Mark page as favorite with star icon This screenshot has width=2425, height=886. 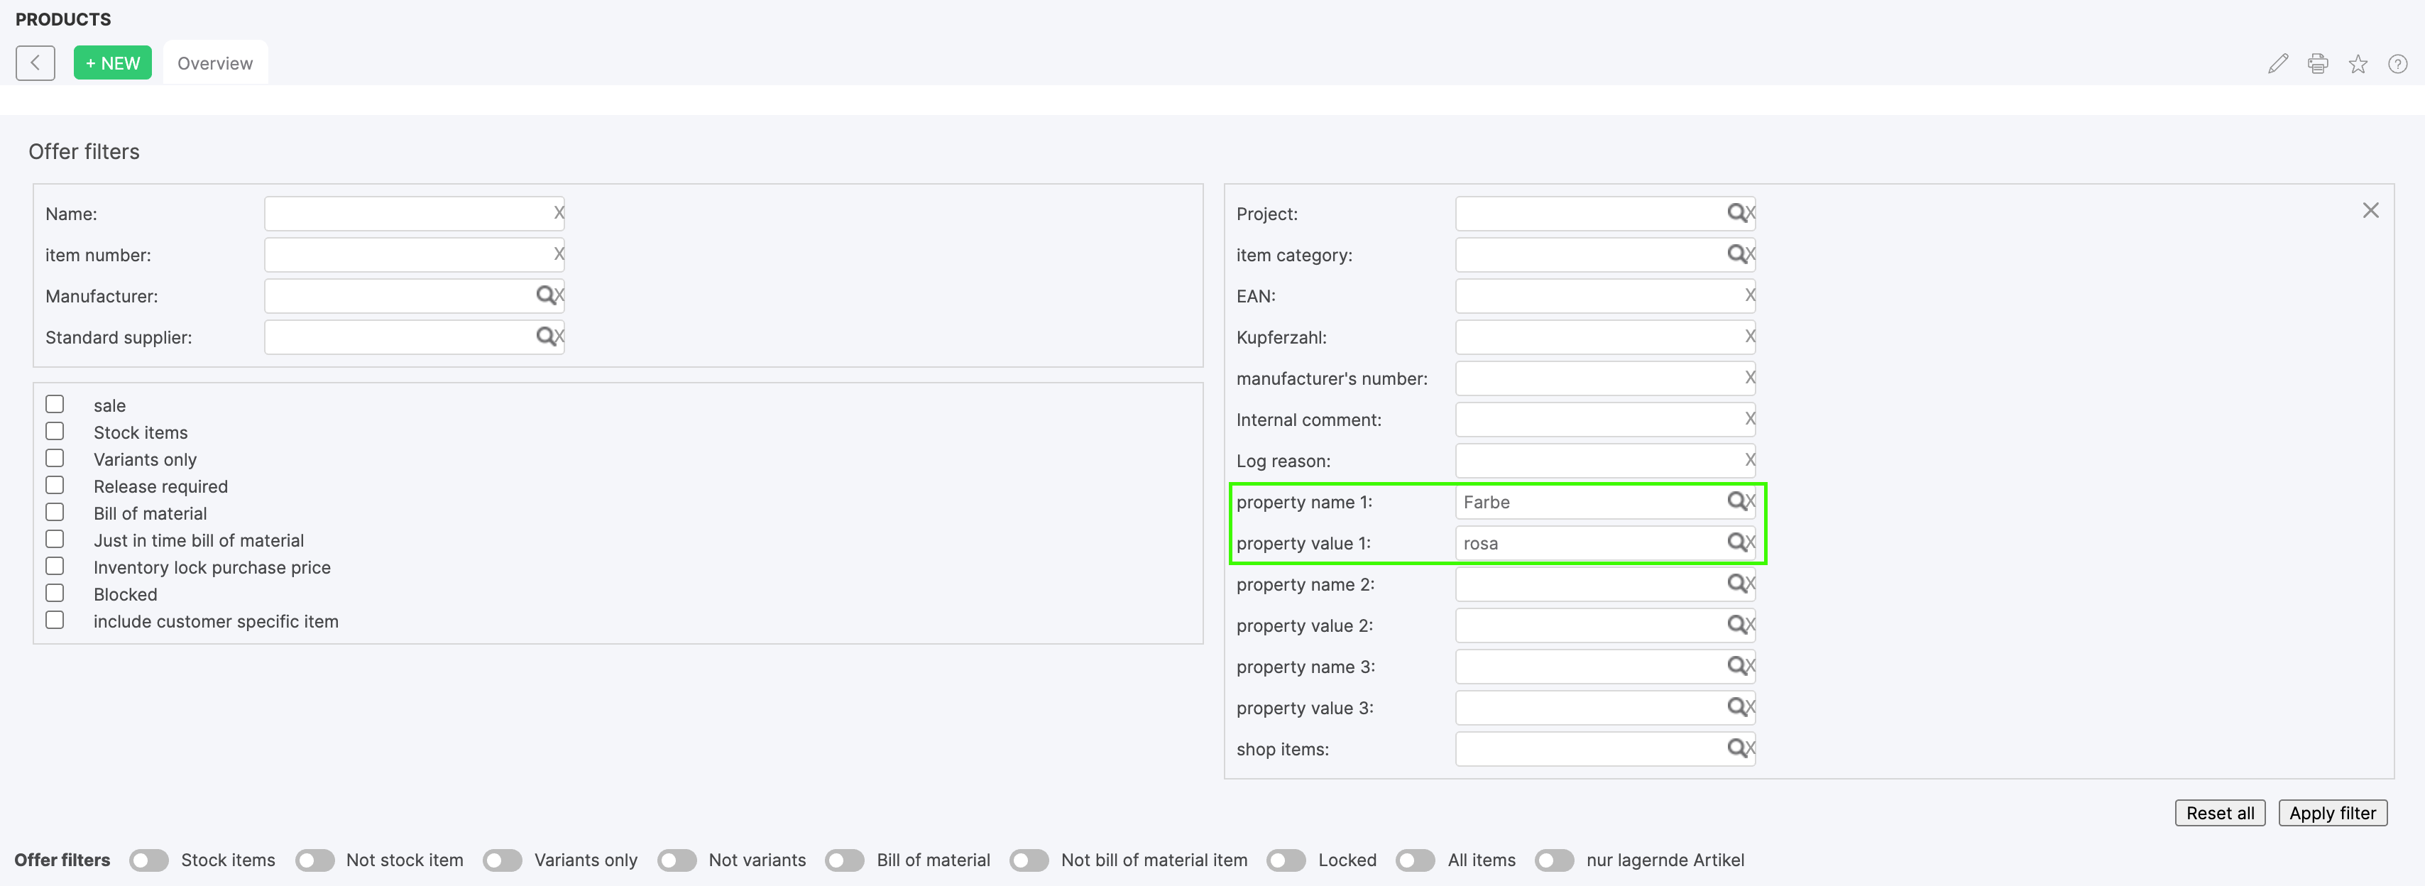click(x=2358, y=64)
